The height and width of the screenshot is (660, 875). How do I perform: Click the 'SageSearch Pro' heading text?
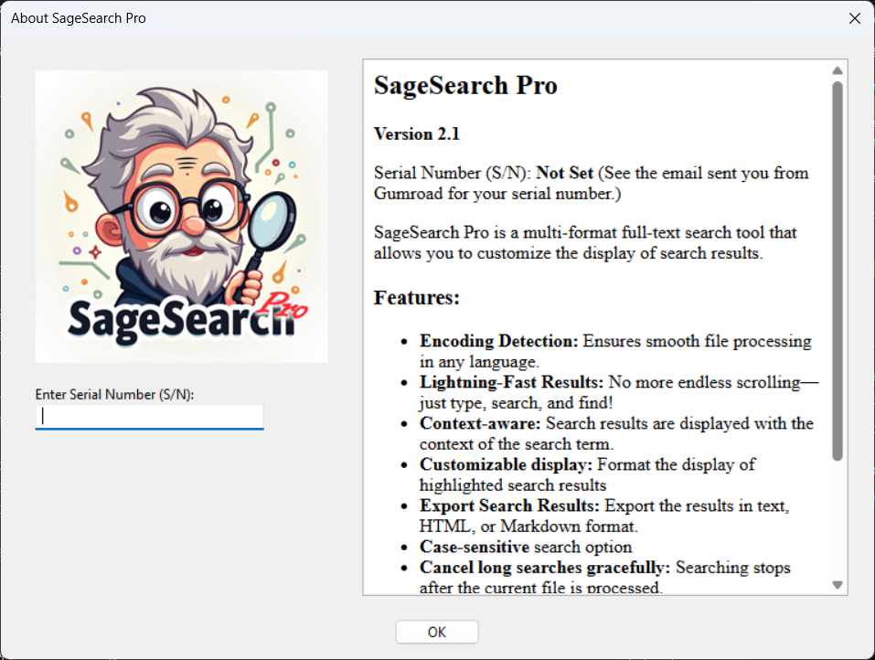[465, 85]
